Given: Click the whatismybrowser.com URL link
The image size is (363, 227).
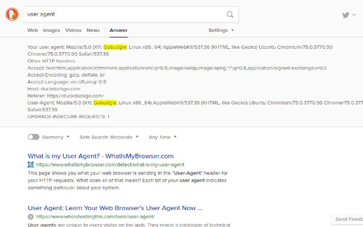Looking at the screenshot, I should [x=109, y=164].
